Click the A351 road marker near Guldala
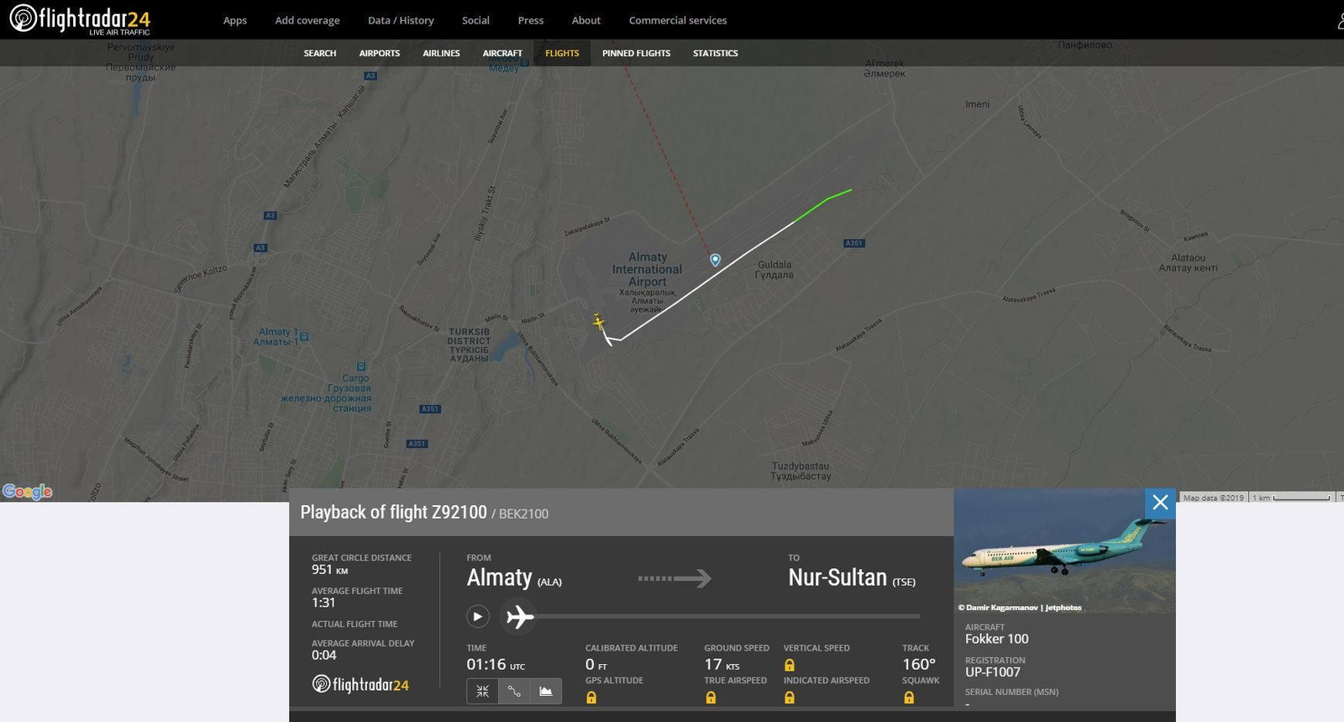Viewport: 1344px width, 722px height. [x=854, y=243]
